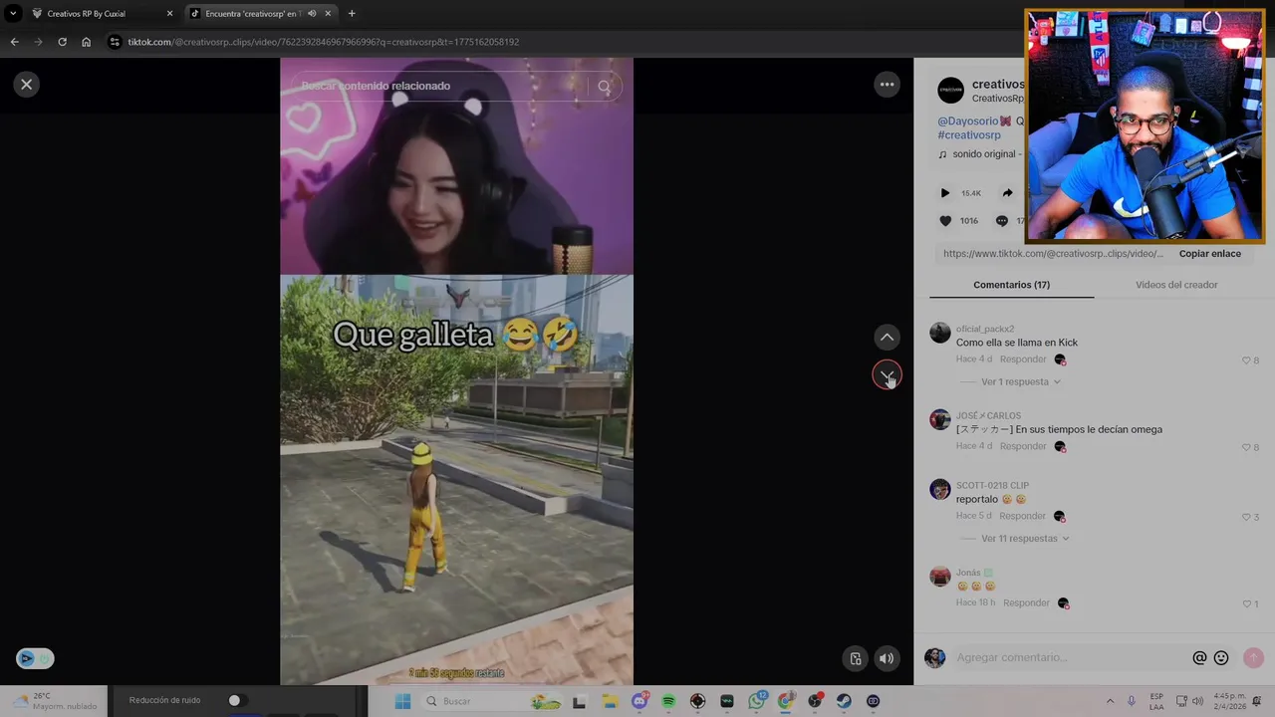Insert a mention with the @ icon
Screen dimensions: 1275x717
pos(1199,658)
